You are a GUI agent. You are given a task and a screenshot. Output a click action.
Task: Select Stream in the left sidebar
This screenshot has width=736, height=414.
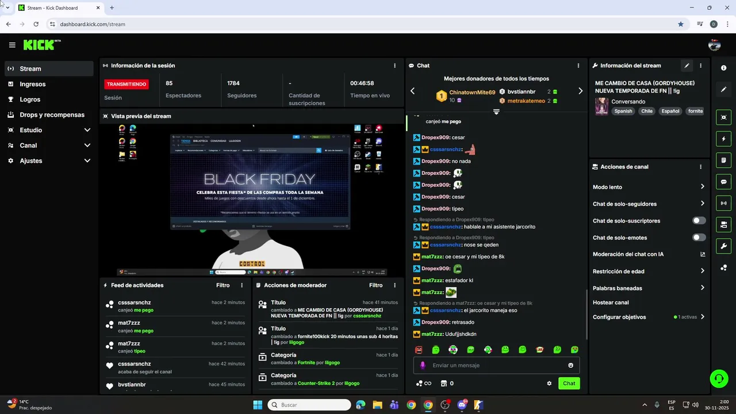pos(49,68)
